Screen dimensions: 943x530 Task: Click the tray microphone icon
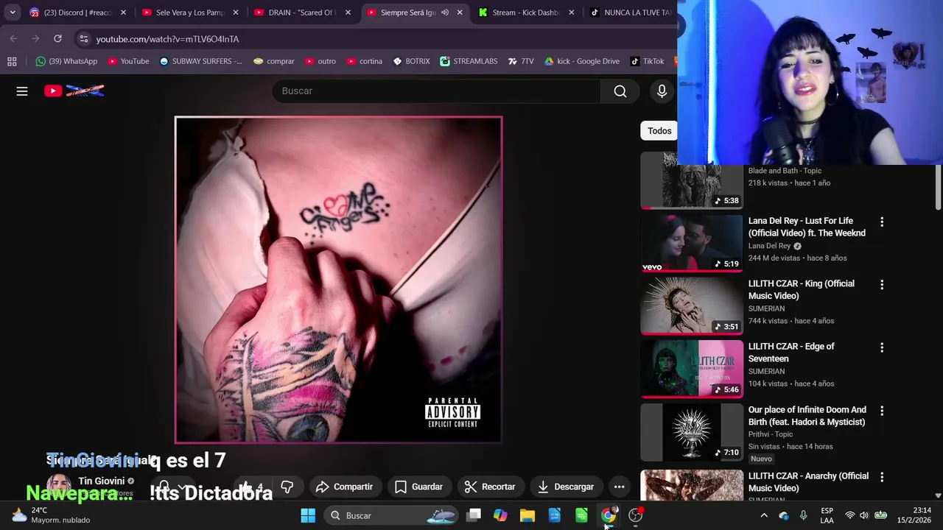click(803, 515)
